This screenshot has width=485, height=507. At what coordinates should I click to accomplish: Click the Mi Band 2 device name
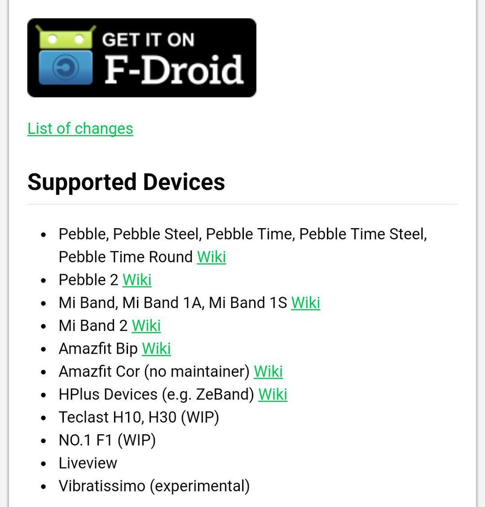(93, 326)
